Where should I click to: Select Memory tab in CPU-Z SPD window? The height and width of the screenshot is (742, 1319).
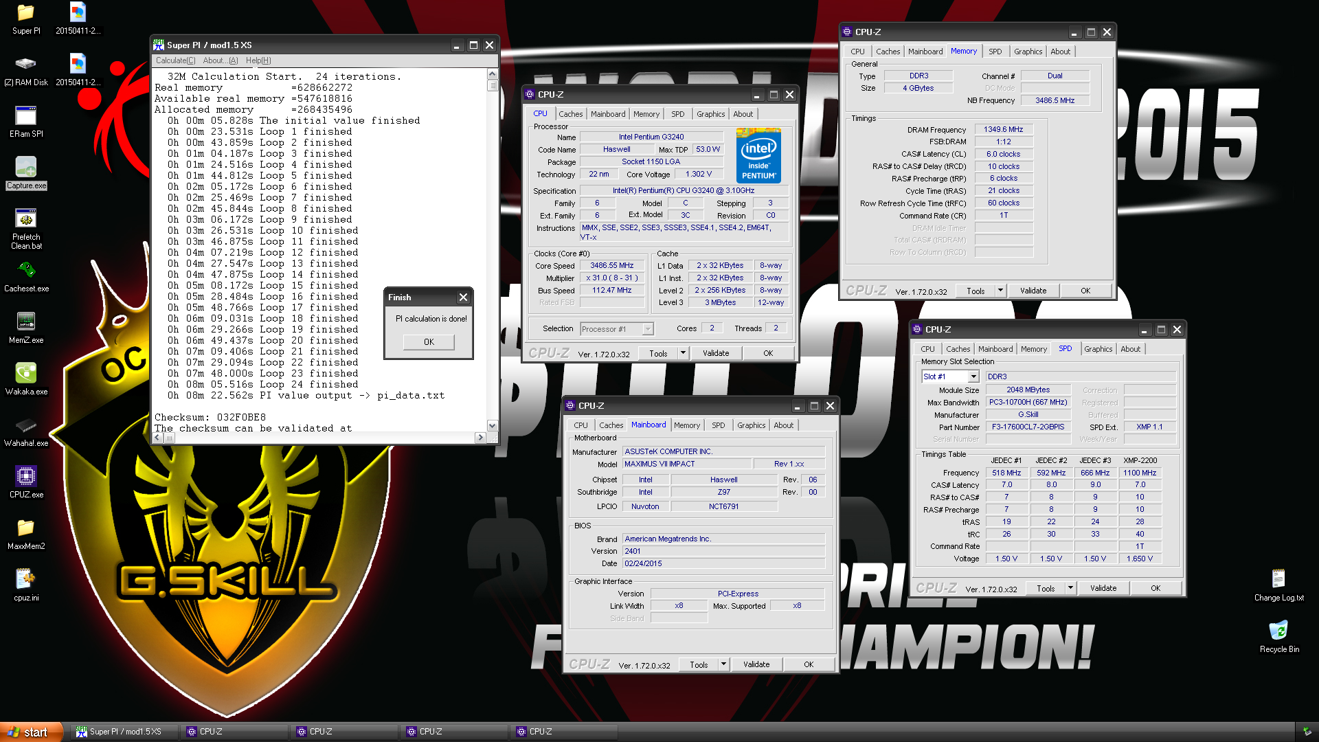click(x=1033, y=349)
